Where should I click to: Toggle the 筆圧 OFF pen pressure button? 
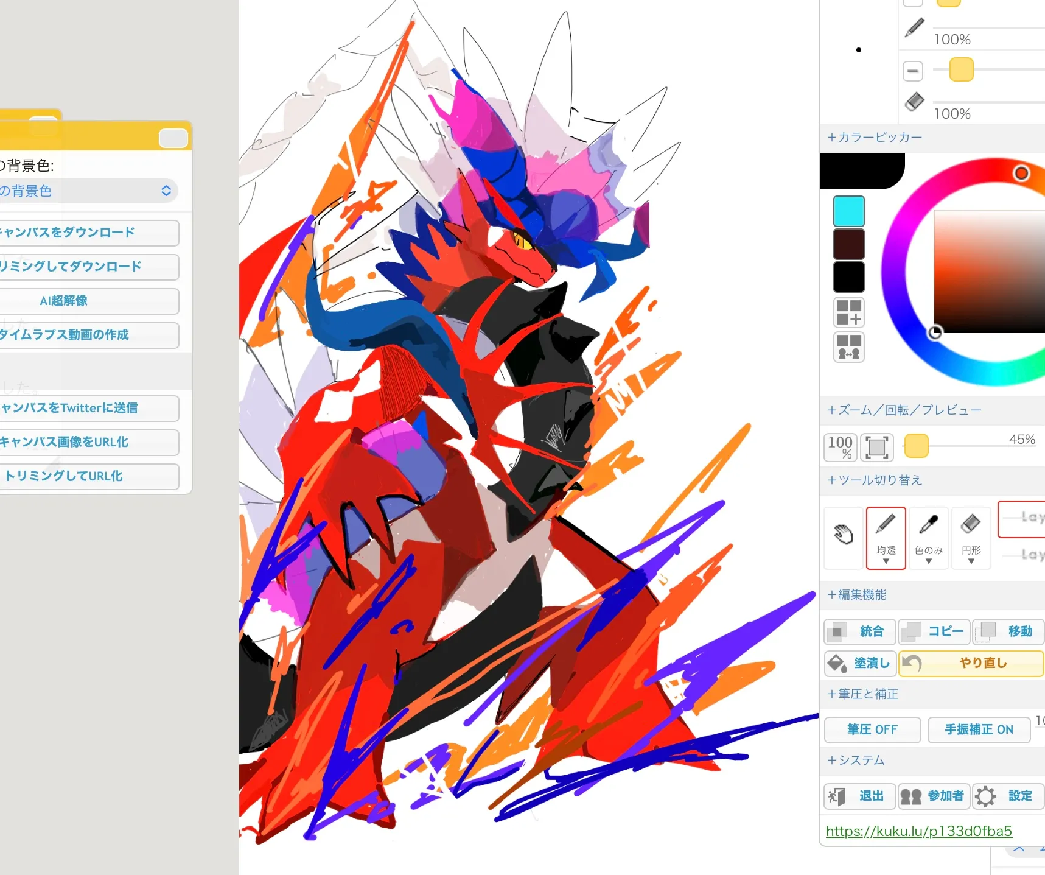[x=872, y=729]
